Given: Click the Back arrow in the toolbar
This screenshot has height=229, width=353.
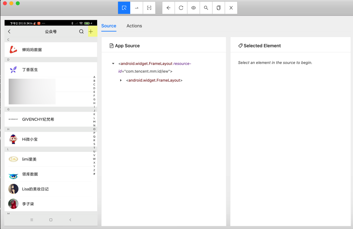Looking at the screenshot, I should 168,8.
